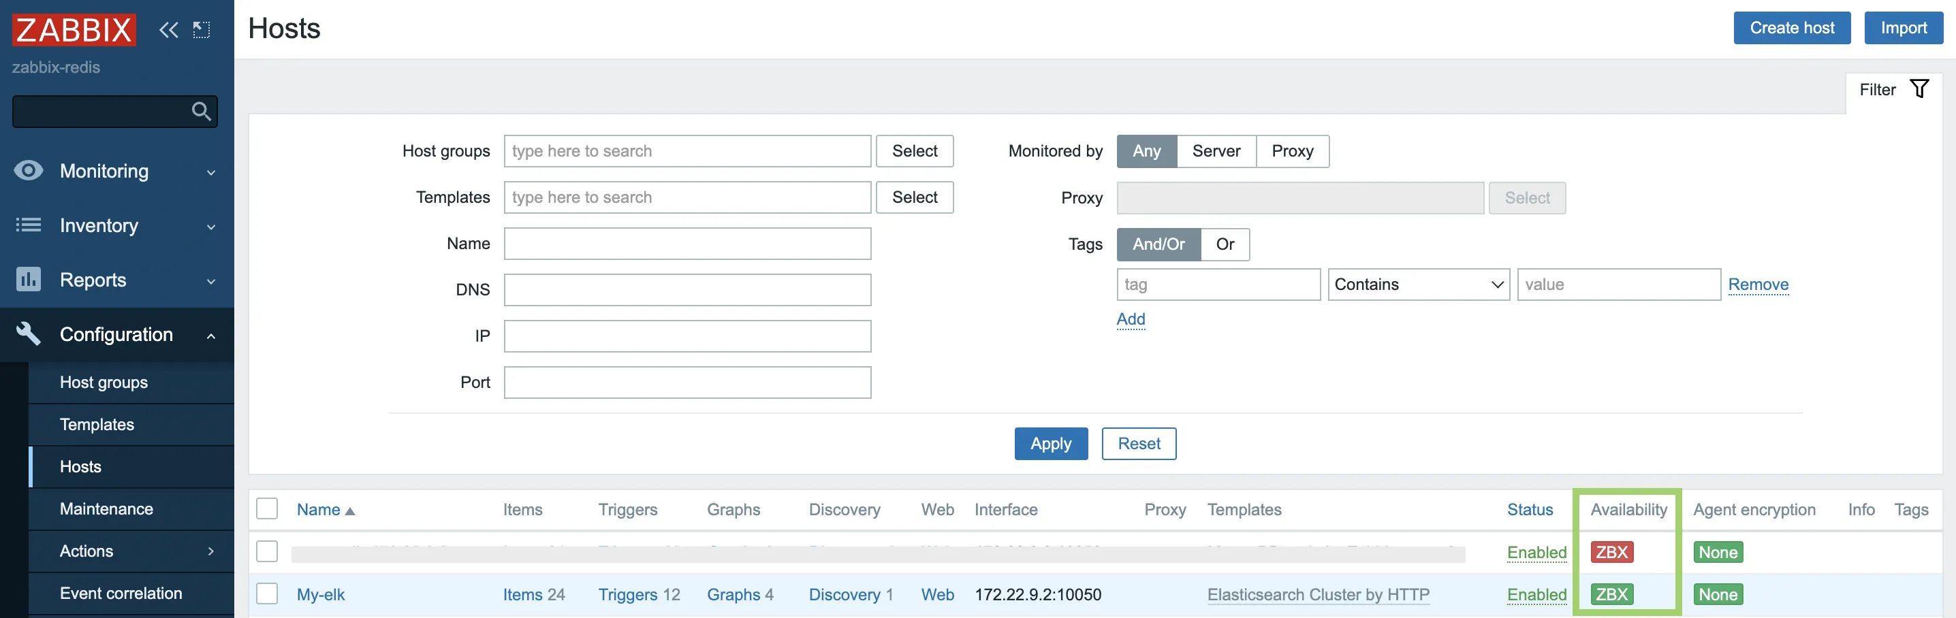Switch tag logic to Or
The height and width of the screenshot is (618, 1956).
[x=1224, y=244]
